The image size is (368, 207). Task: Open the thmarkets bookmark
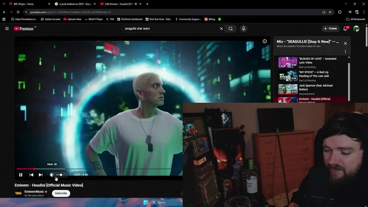[24, 19]
